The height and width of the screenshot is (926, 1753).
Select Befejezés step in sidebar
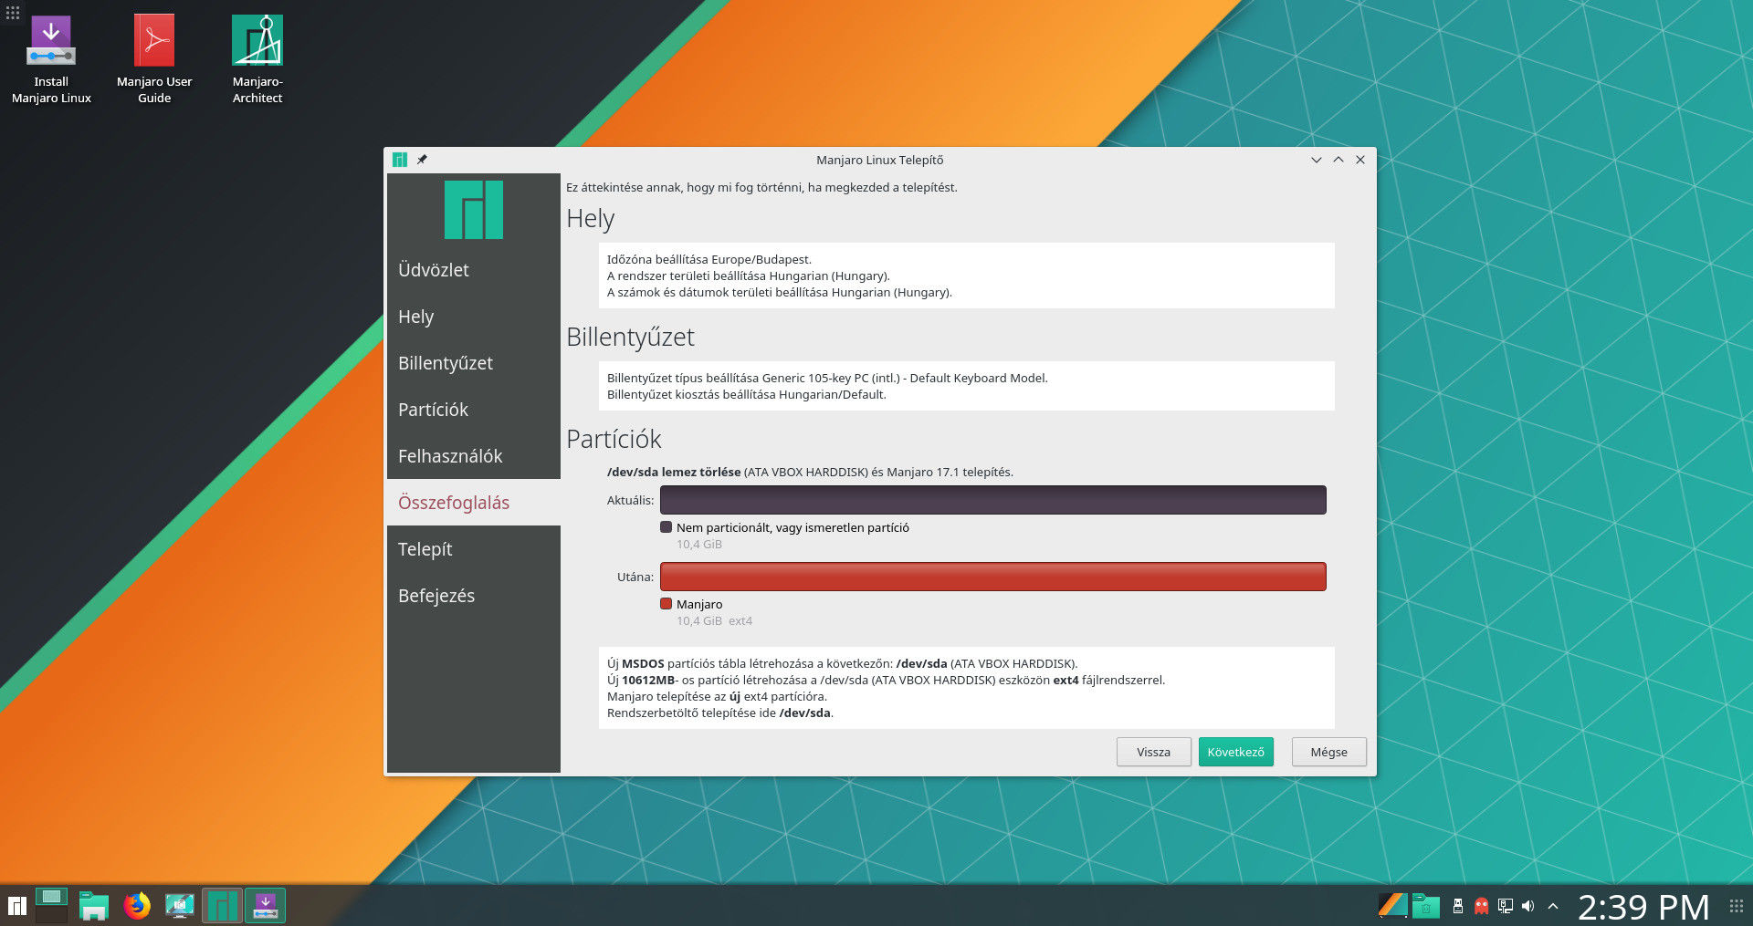(x=473, y=596)
